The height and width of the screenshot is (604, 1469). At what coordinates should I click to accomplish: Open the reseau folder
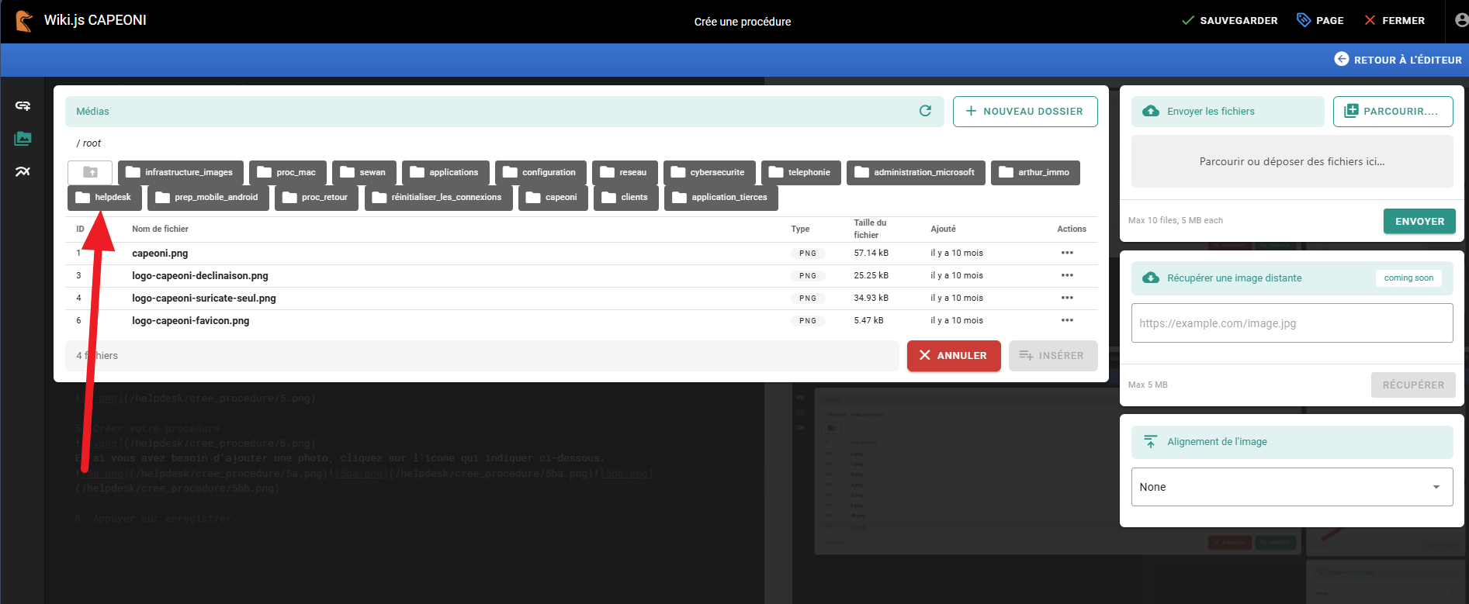point(625,172)
